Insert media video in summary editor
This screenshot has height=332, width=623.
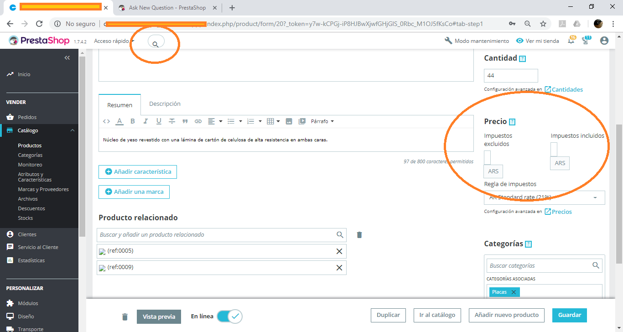click(x=302, y=121)
